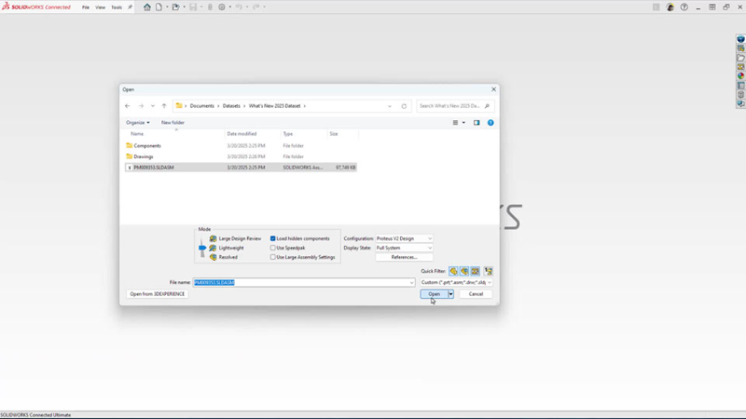Click the refresh icon beside address bar
The height and width of the screenshot is (419, 746).
coord(404,106)
